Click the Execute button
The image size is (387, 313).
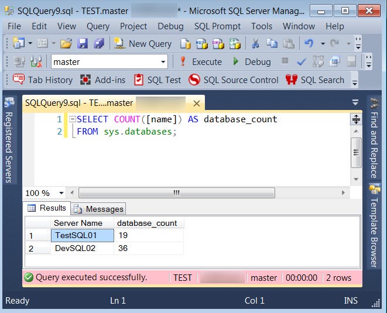coord(201,61)
